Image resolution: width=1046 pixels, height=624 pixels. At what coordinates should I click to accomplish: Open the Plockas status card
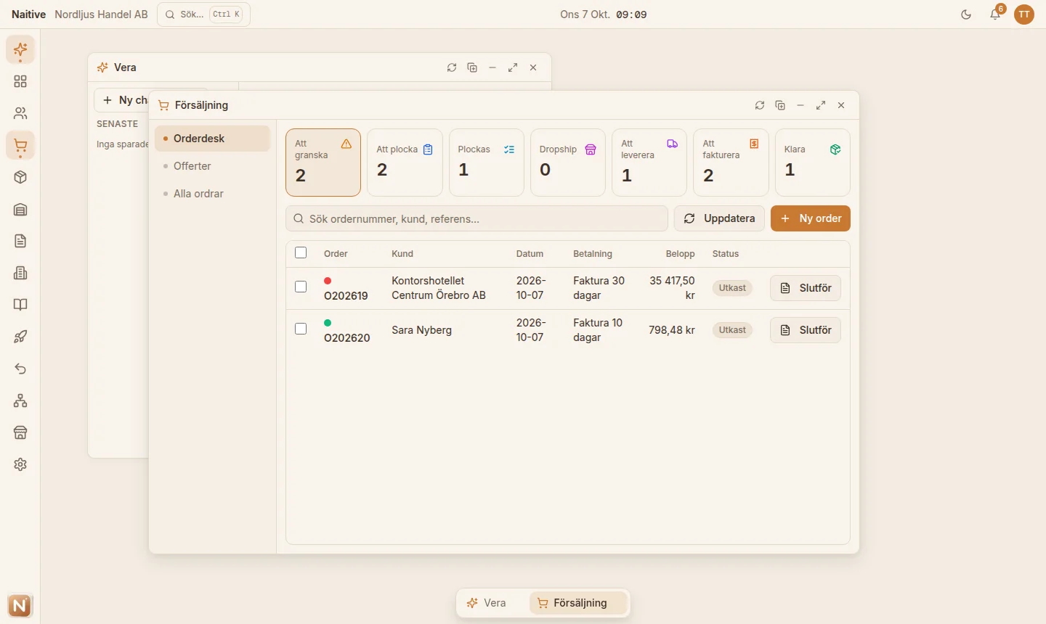(487, 163)
